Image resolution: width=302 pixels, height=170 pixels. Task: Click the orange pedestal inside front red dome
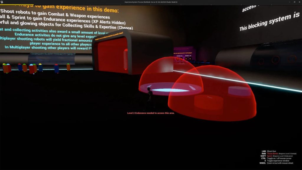pos(209,101)
